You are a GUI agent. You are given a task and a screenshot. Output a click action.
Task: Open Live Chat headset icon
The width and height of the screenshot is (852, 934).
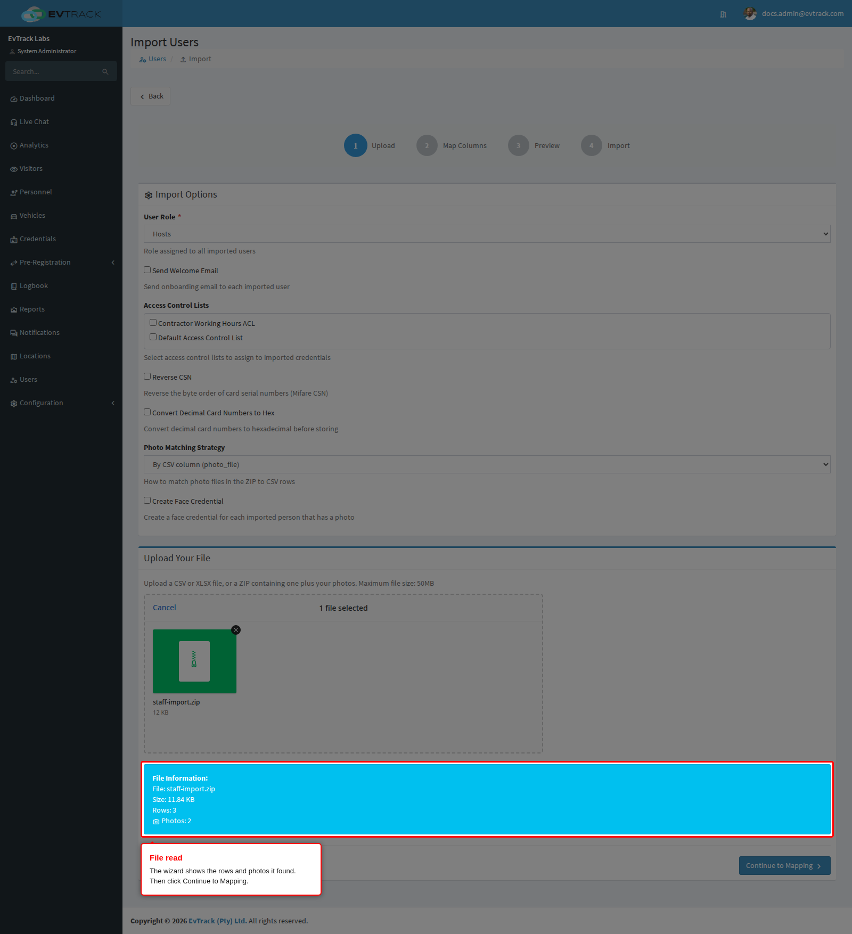(x=14, y=122)
